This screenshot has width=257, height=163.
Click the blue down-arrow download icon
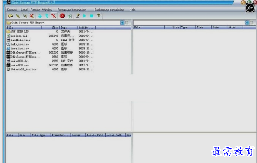(40, 16)
